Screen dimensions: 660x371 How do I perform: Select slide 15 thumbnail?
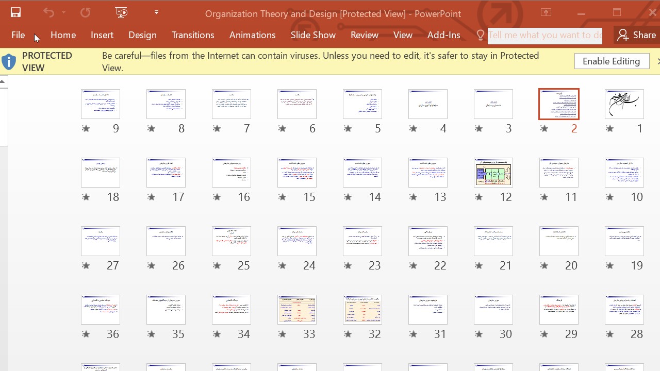[x=297, y=173]
